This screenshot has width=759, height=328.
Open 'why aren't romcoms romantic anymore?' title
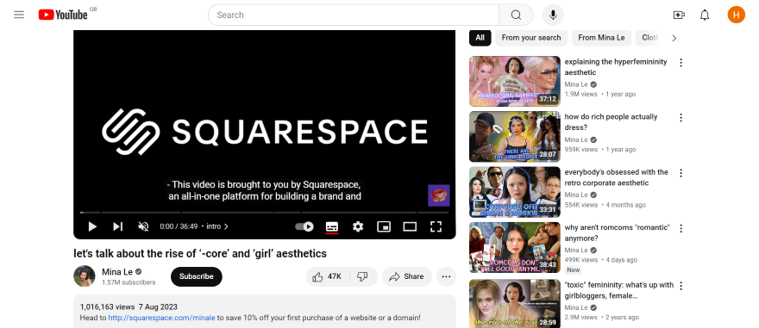618,232
